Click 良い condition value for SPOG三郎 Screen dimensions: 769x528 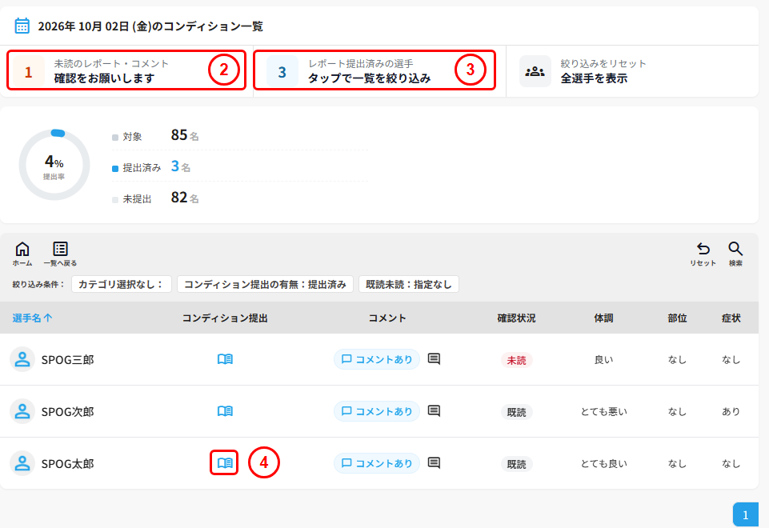click(603, 360)
